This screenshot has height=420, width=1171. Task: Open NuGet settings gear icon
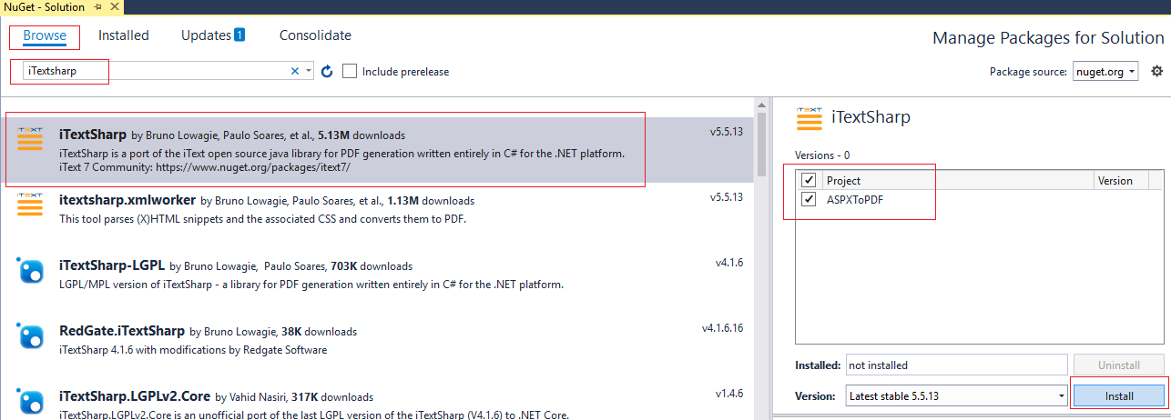pos(1157,71)
